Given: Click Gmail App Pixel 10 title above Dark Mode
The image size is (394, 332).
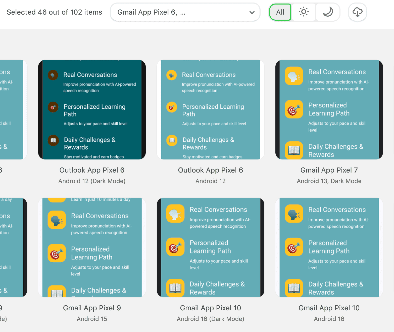Looking at the screenshot, I should click(211, 308).
